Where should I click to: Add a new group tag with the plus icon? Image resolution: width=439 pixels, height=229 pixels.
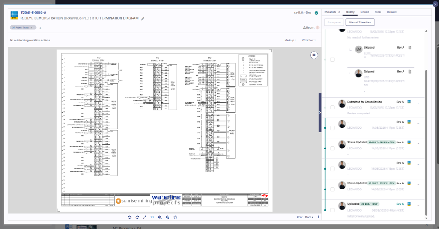click(40, 28)
